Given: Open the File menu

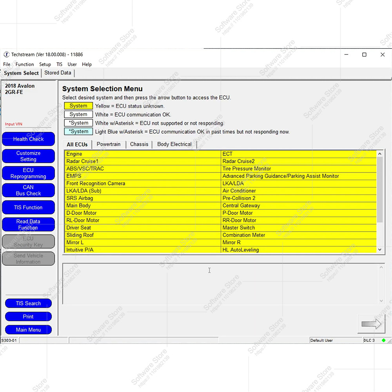Looking at the screenshot, I should (x=7, y=64).
